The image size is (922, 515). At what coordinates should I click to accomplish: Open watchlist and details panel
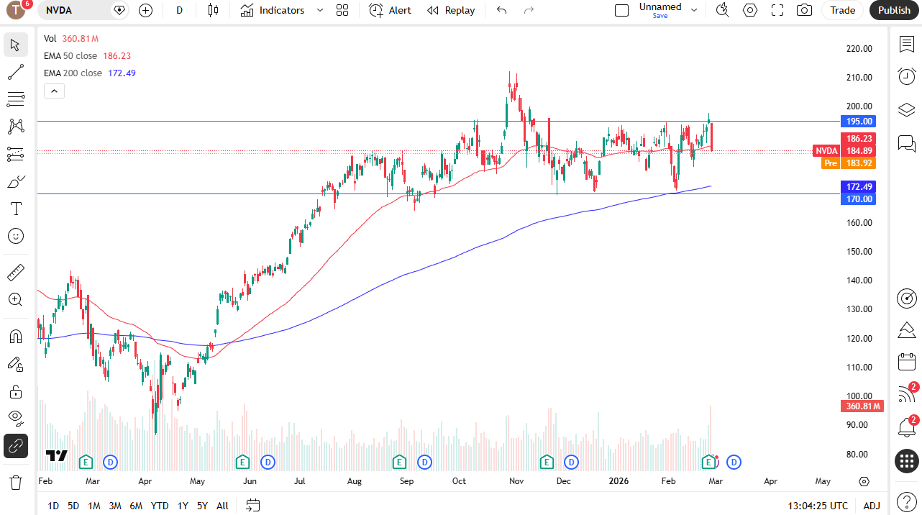[x=906, y=45]
